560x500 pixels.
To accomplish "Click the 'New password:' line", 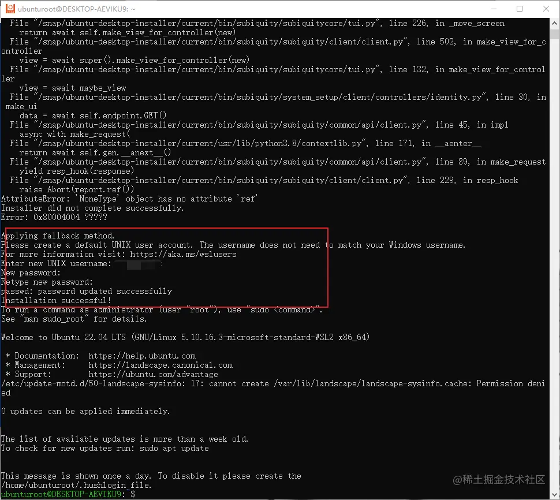I will (31, 273).
